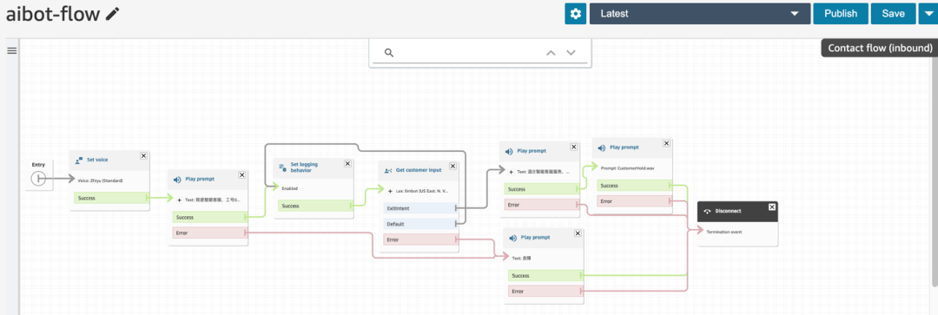Click the 'Contact flow (inbound)' label
This screenshot has height=315, width=938.
880,49
